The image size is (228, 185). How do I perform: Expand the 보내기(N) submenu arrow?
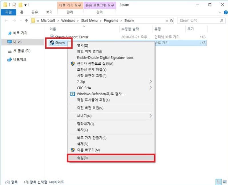[151, 116]
